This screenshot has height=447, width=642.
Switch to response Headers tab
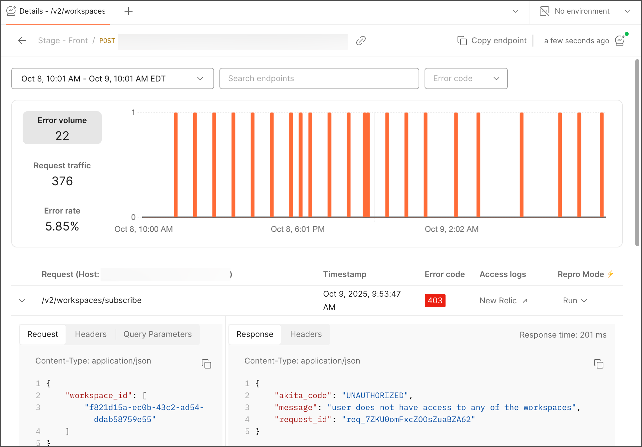(x=306, y=334)
